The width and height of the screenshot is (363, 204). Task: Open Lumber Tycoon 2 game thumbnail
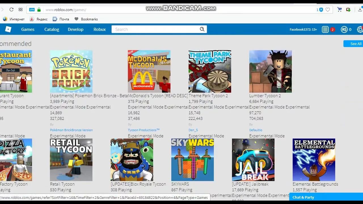[x=271, y=71]
